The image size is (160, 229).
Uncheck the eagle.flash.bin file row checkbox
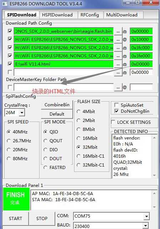coord(10,31)
